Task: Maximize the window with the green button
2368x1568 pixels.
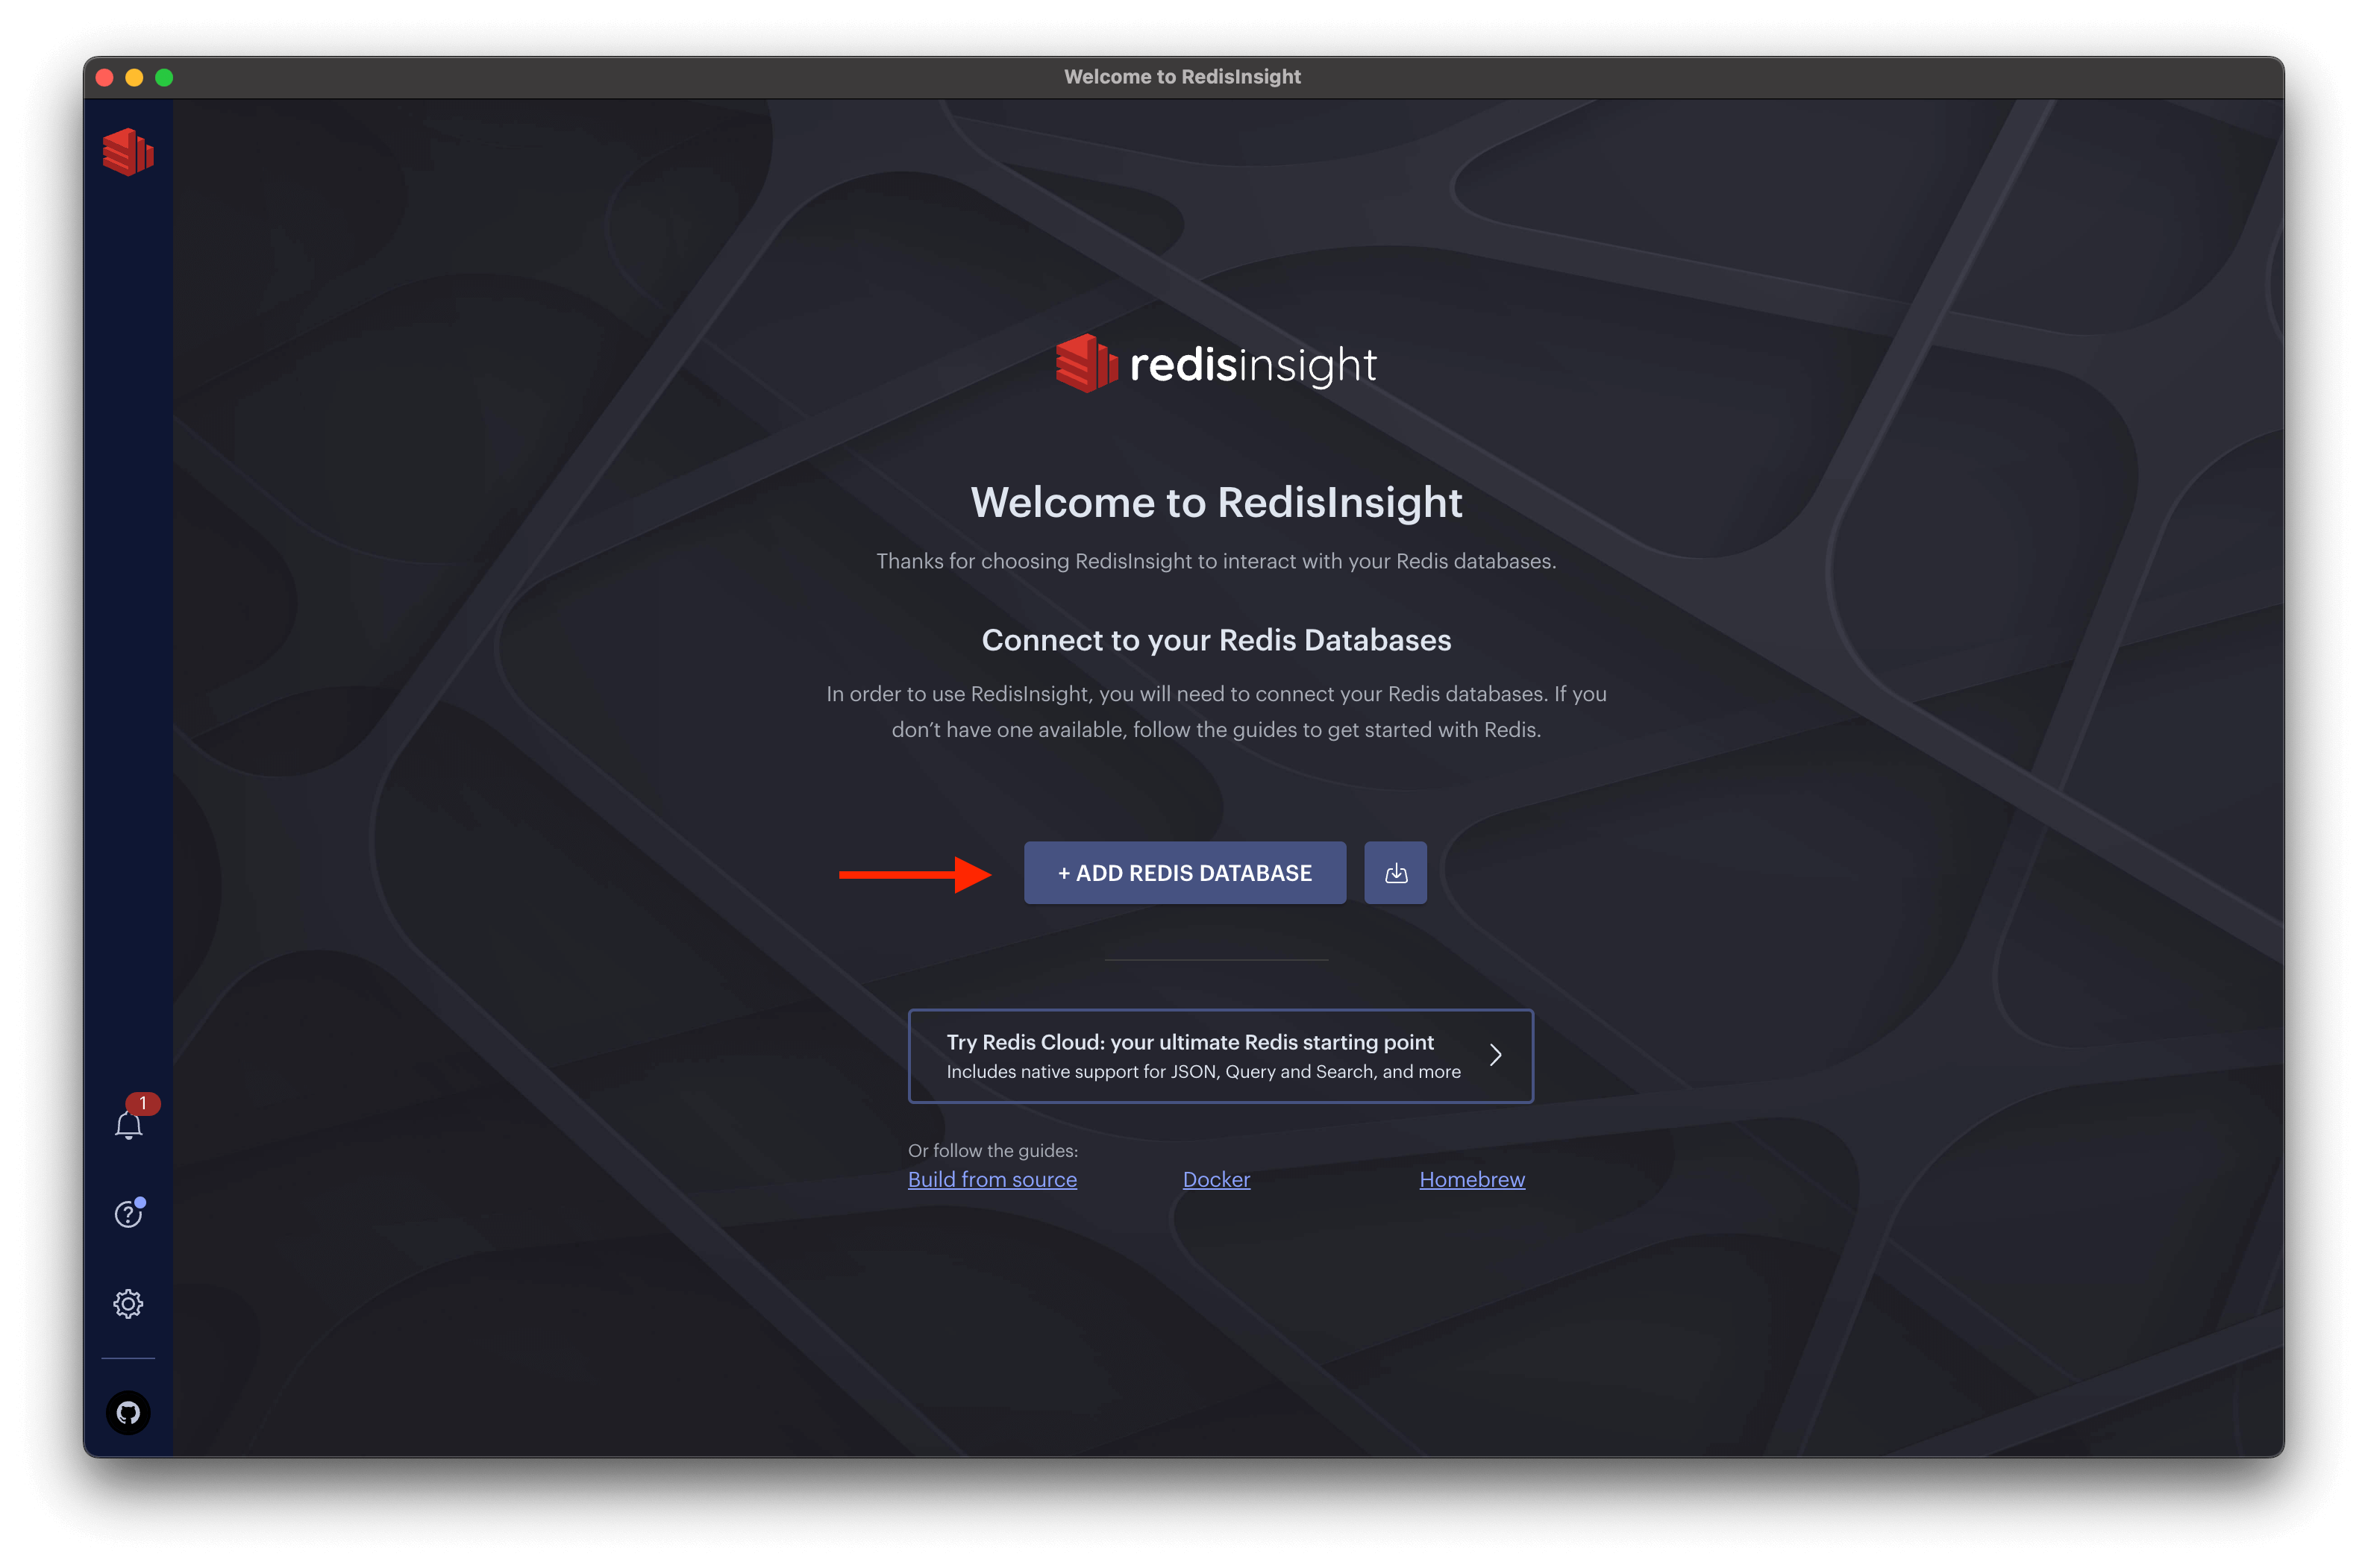Action: click(164, 77)
